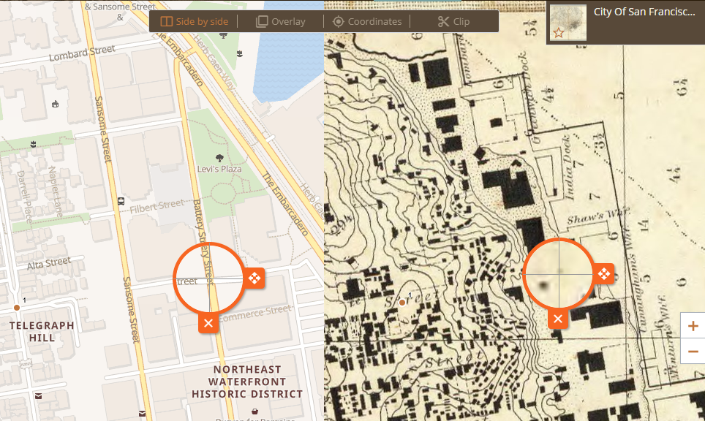Image resolution: width=705 pixels, height=421 pixels.
Task: Close the right historic map magnifier
Action: click(x=558, y=319)
